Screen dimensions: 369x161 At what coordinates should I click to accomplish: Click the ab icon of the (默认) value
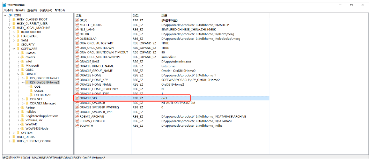click(77, 21)
